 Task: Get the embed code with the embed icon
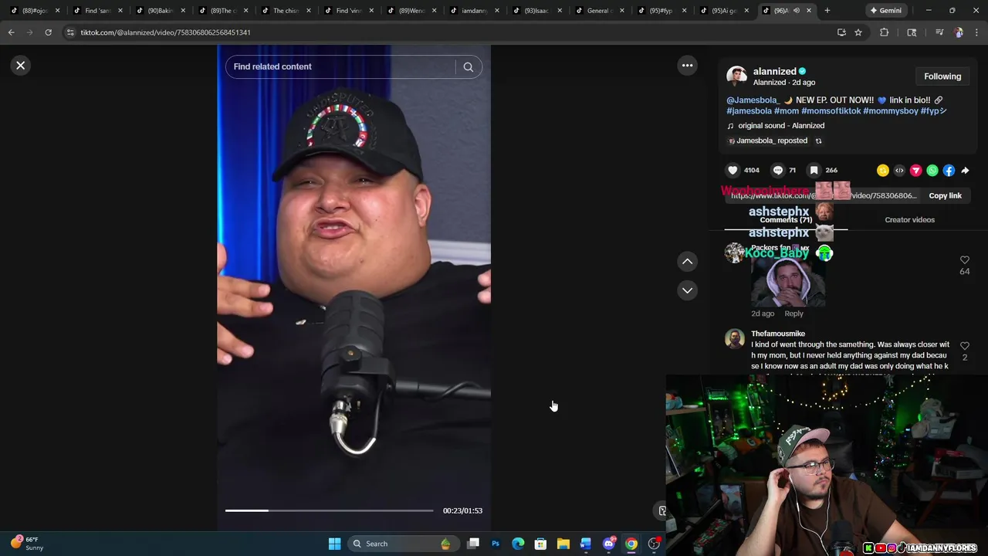tap(899, 171)
